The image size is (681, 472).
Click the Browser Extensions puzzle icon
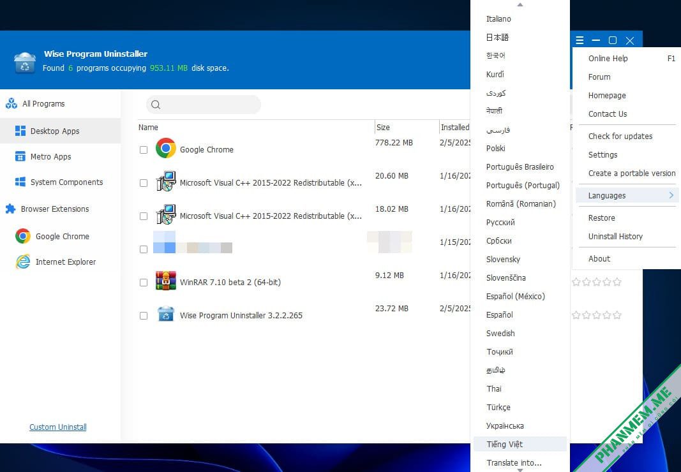pyautogui.click(x=10, y=209)
